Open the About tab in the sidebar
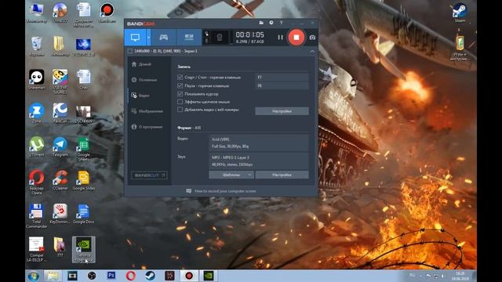The width and height of the screenshot is (502, 282). click(x=147, y=127)
